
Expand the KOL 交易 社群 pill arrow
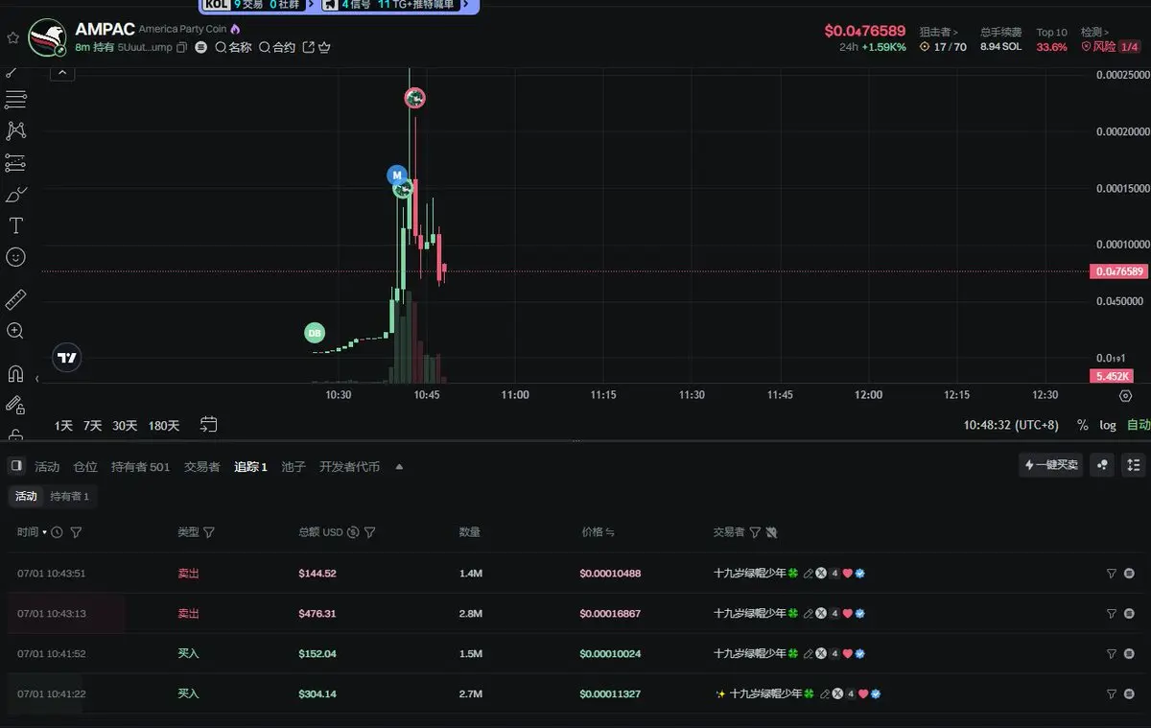(x=310, y=5)
